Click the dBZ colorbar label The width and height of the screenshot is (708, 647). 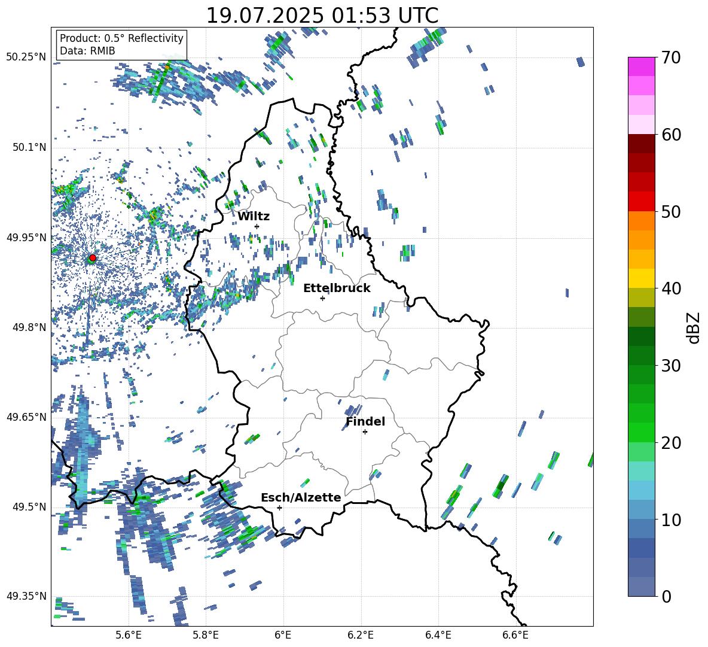pos(694,327)
